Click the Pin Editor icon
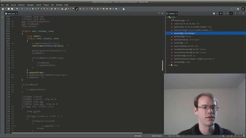 click(x=124, y=9)
